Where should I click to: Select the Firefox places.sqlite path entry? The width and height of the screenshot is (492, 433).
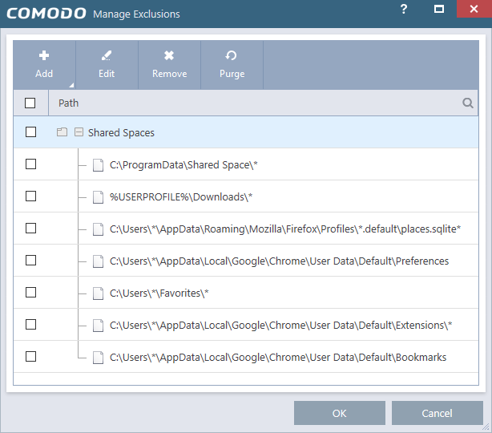point(285,229)
